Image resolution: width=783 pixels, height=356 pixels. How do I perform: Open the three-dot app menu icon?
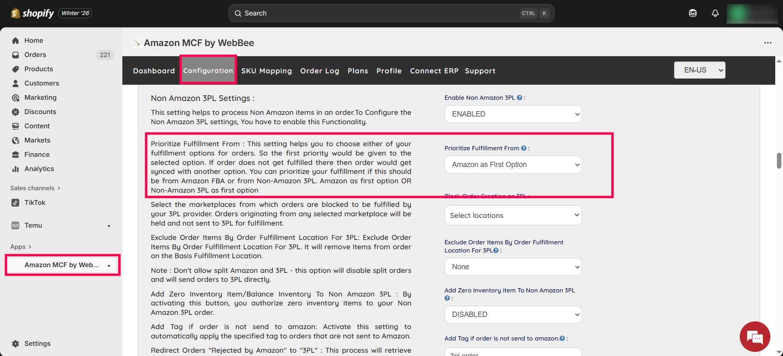[x=768, y=43]
